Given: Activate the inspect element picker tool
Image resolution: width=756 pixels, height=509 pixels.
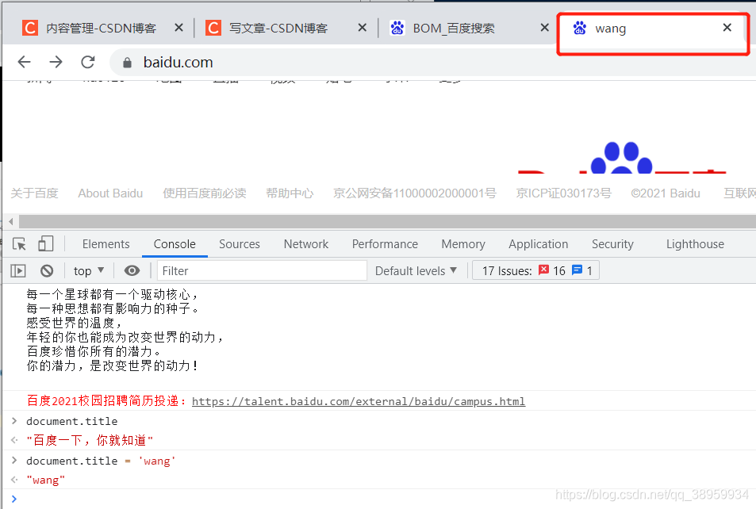Looking at the screenshot, I should pos(19,244).
